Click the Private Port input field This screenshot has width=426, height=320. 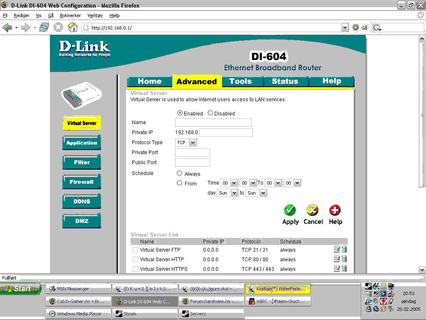pos(192,152)
